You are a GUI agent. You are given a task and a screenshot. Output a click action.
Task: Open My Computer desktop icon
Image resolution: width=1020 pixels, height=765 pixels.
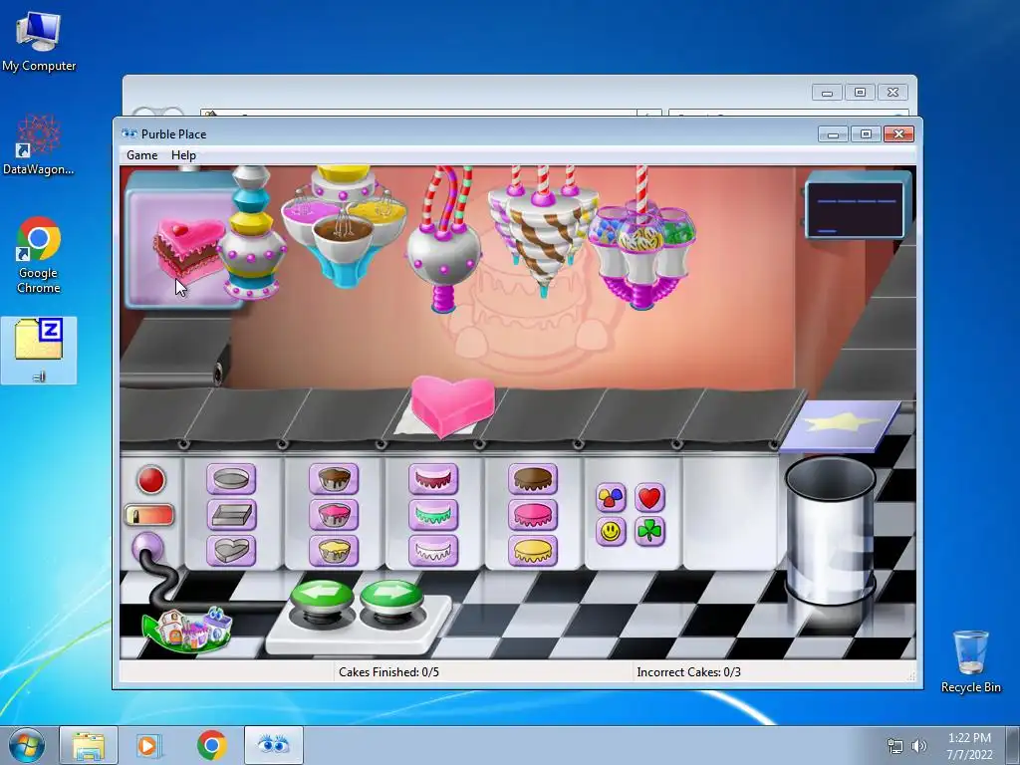point(39,42)
